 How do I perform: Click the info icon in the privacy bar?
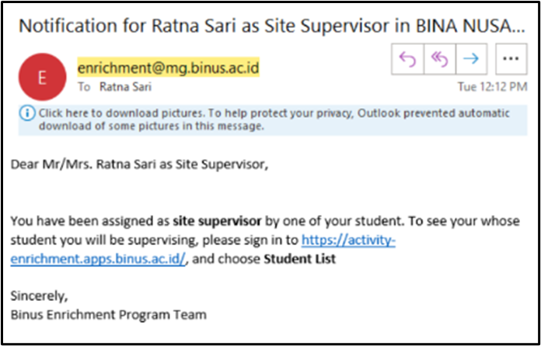point(29,113)
